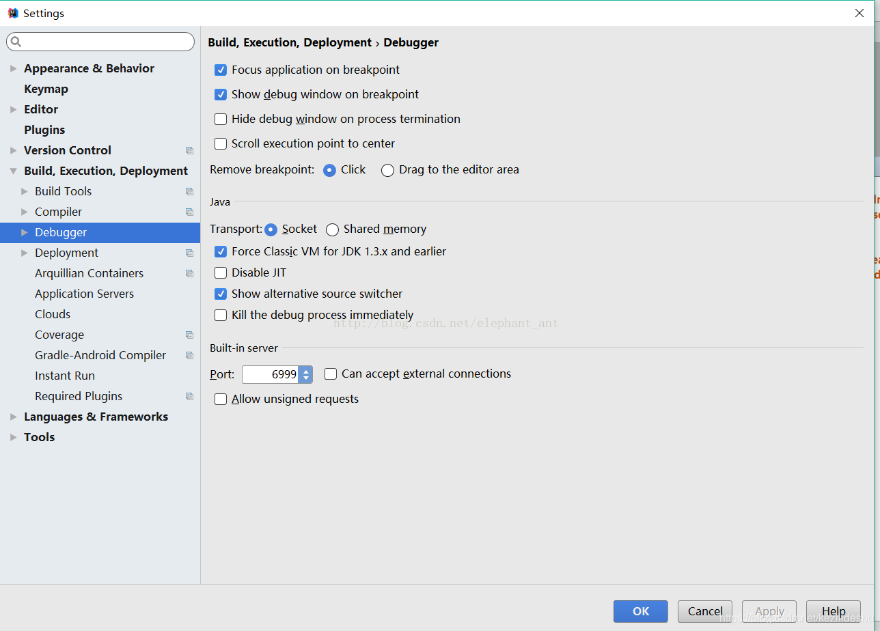The width and height of the screenshot is (880, 631).
Task: Uncheck Focus application on breakpoint
Action: coord(221,70)
